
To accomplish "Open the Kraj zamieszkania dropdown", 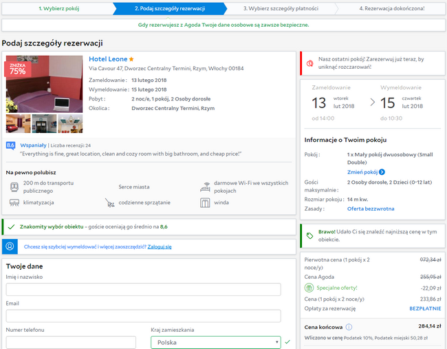I will click(x=216, y=342).
